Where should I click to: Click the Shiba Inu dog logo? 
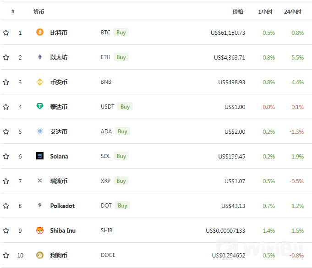40,230
